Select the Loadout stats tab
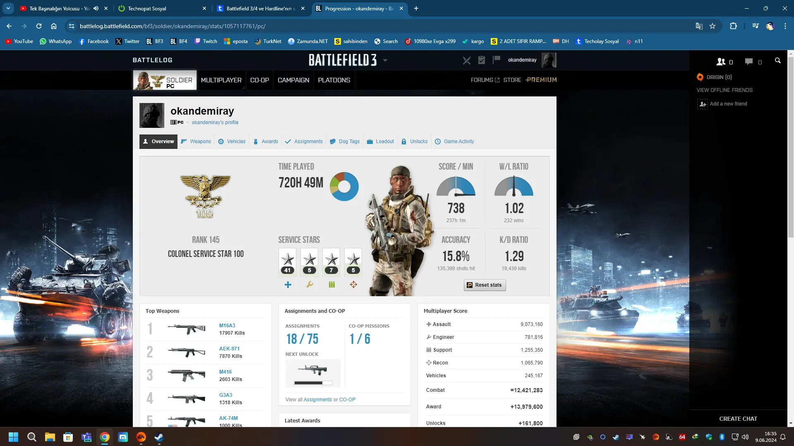This screenshot has width=794, height=446. click(381, 141)
